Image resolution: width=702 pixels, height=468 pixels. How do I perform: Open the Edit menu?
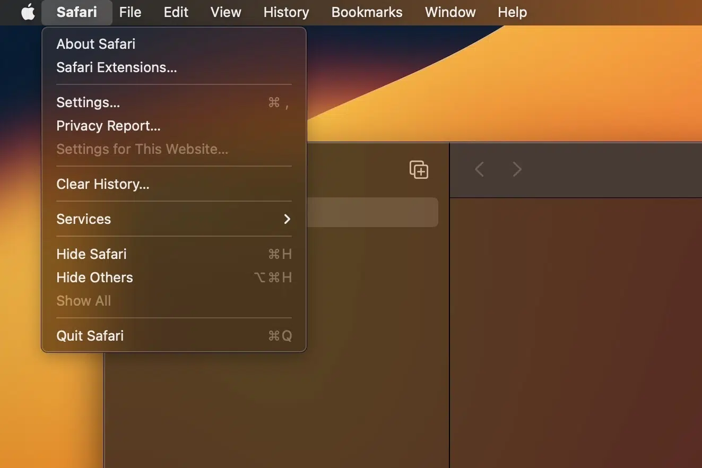[176, 12]
